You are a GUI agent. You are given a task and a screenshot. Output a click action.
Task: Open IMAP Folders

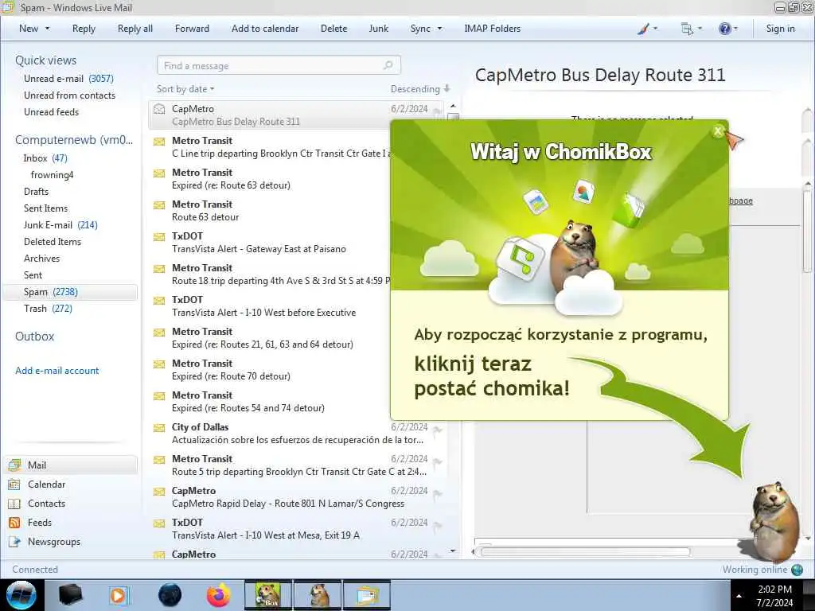coord(492,29)
